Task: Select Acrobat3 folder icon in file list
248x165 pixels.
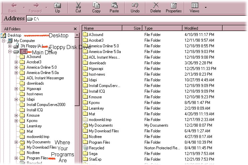Action: pyautogui.click(x=86, y=40)
